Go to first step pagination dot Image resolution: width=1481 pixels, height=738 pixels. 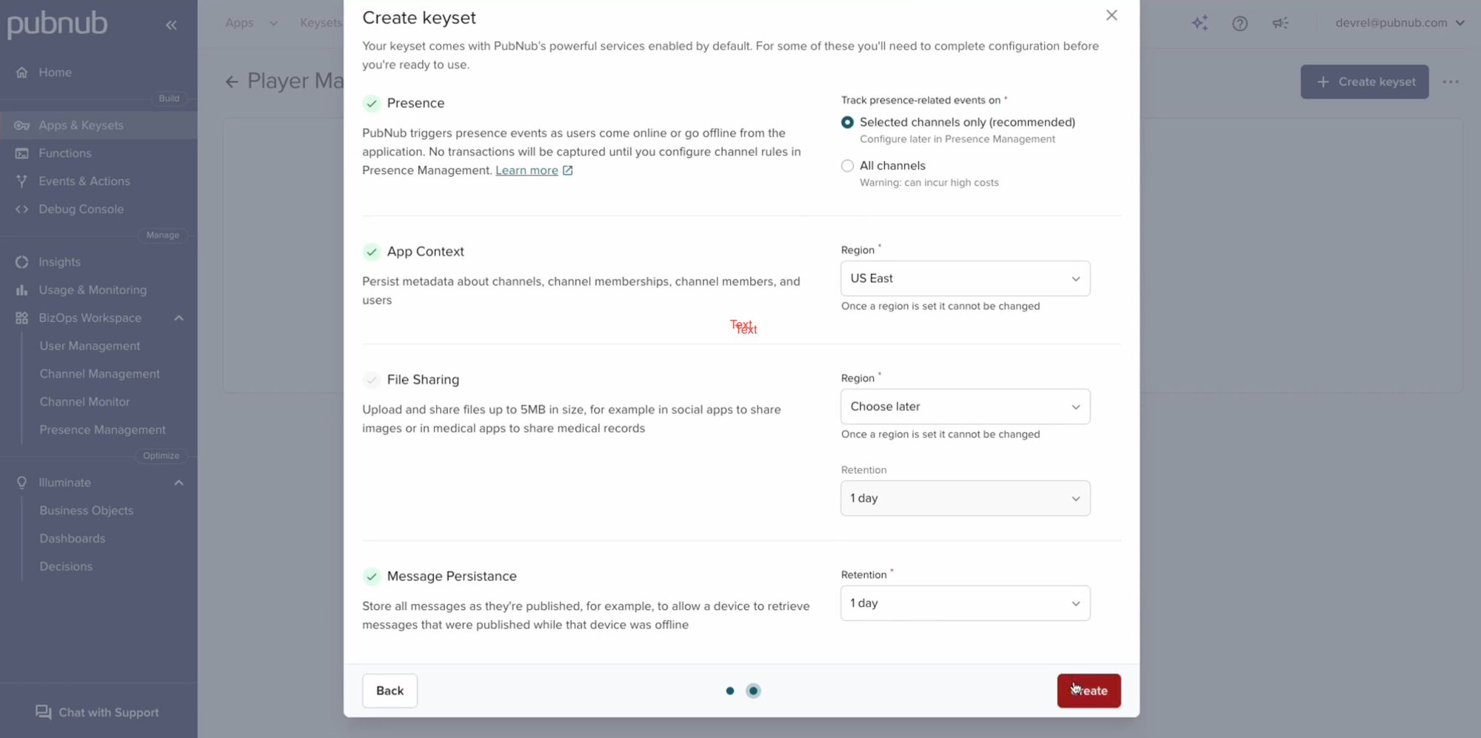pyautogui.click(x=730, y=691)
